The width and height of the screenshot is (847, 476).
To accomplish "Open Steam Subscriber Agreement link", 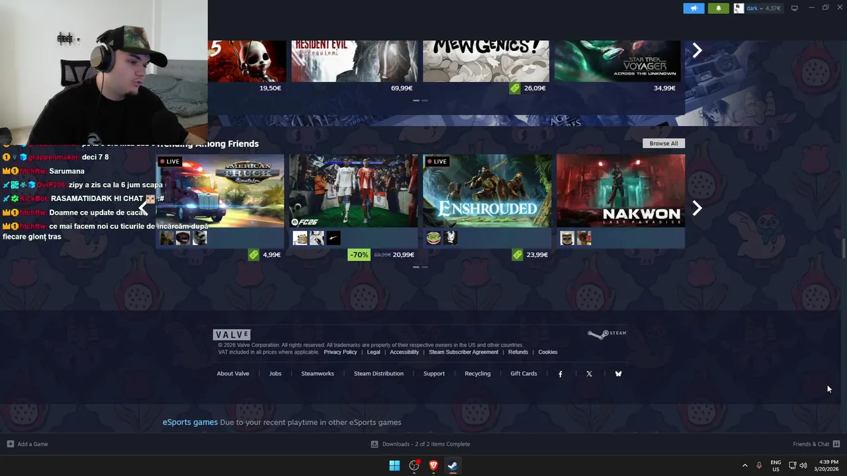I will [x=463, y=352].
